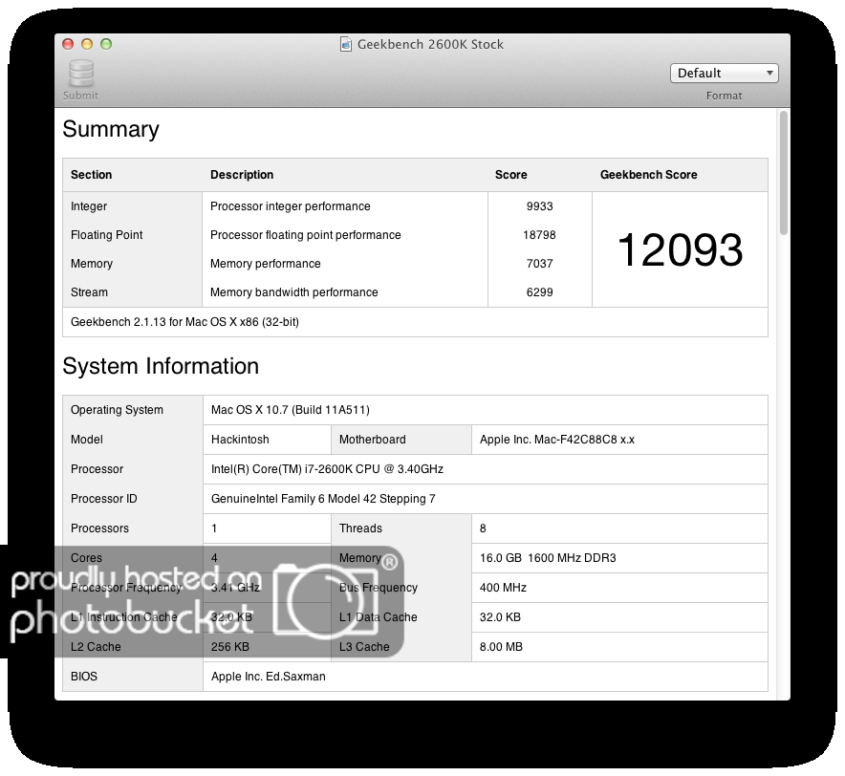Click 'Apple Inc. Ed.Saxman' BIOS value
This screenshot has width=845, height=776.
269,677
